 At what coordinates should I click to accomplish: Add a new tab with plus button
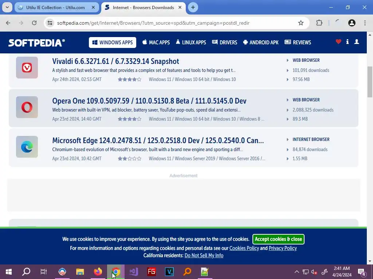pyautogui.click(x=193, y=7)
